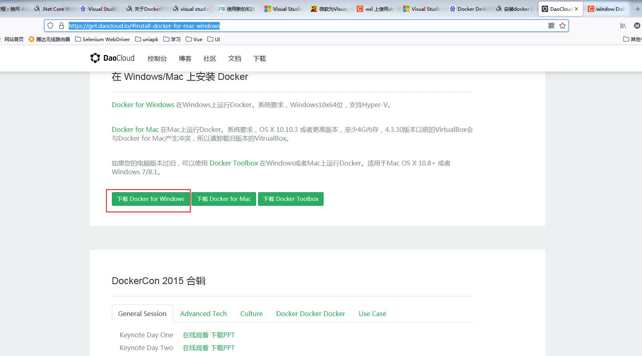Open the Selenium WebDriver bookmark folder
The height and width of the screenshot is (356, 642).
coord(103,39)
